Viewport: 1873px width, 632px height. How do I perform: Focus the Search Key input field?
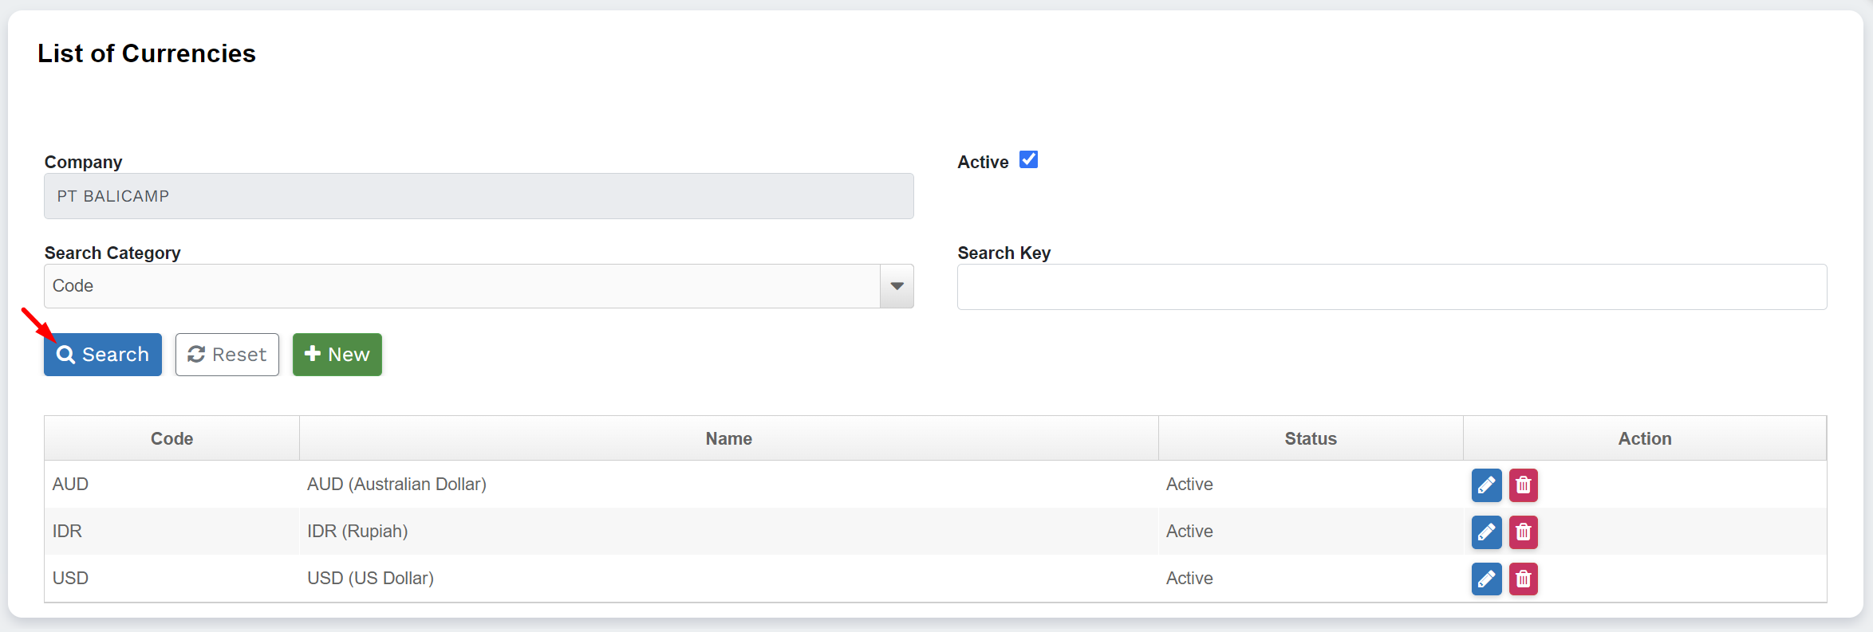(x=1391, y=287)
